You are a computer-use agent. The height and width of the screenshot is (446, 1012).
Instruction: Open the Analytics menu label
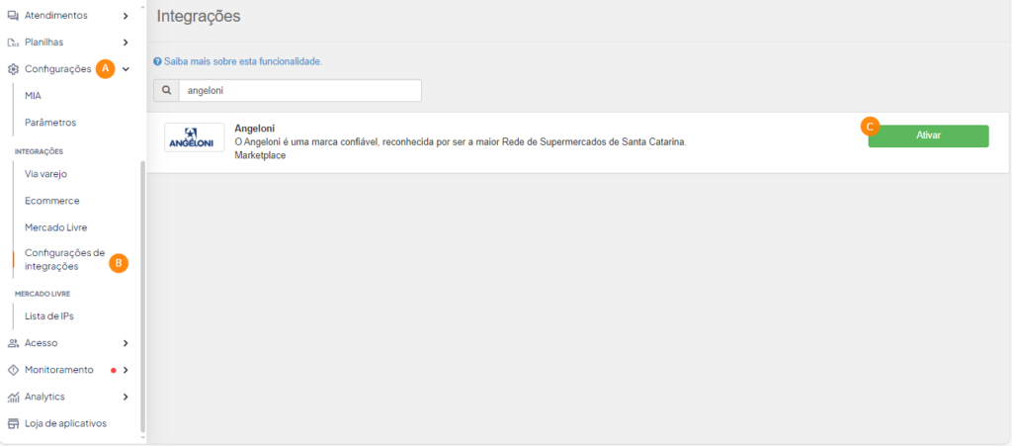click(x=44, y=397)
